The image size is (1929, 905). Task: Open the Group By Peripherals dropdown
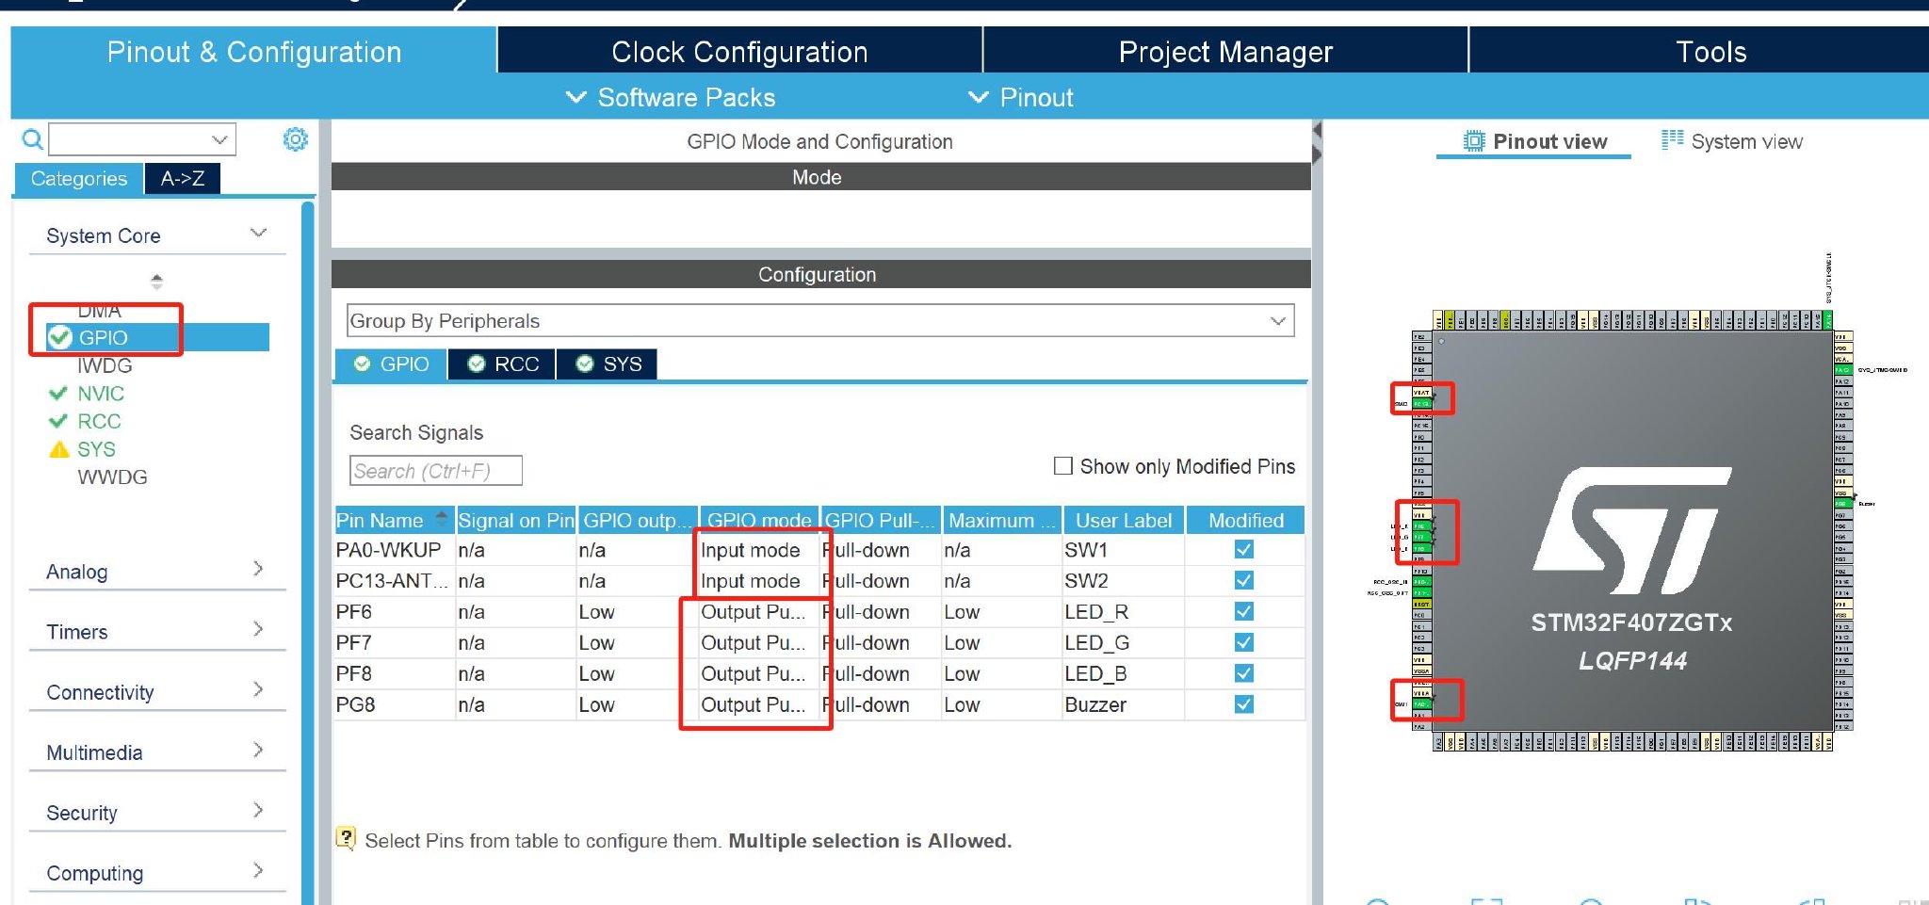[x=819, y=321]
